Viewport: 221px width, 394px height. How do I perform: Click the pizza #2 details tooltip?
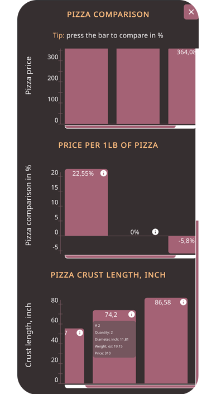(114, 339)
